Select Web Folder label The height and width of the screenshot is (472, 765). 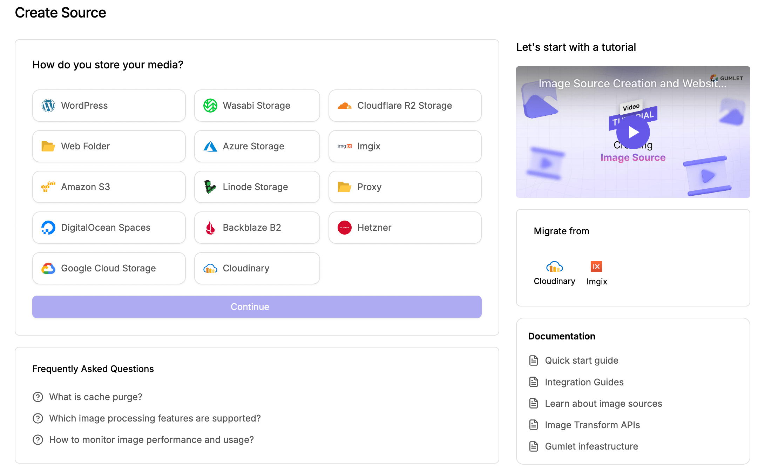pos(86,146)
